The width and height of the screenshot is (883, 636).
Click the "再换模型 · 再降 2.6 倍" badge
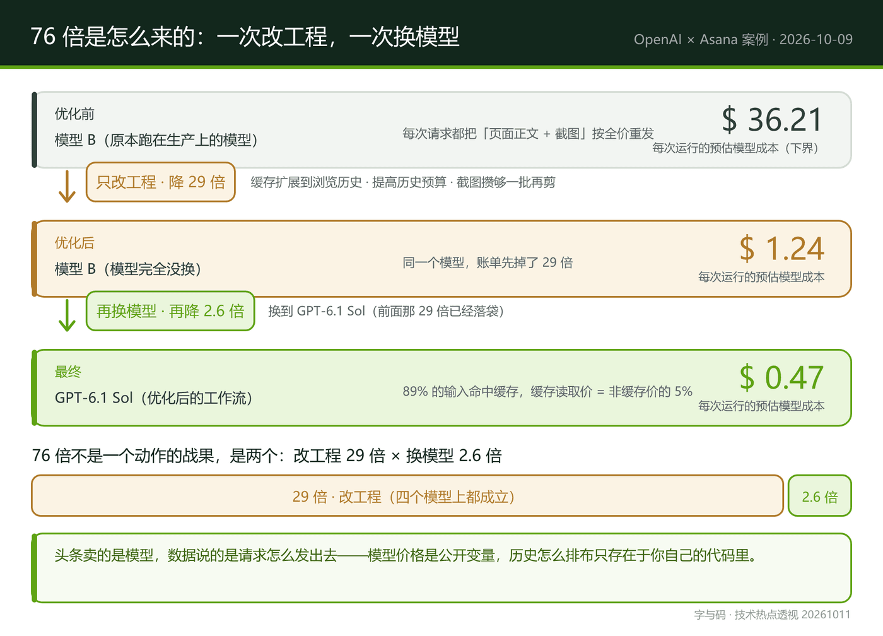click(170, 311)
